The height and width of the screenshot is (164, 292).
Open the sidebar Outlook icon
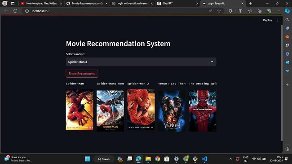tap(287, 62)
